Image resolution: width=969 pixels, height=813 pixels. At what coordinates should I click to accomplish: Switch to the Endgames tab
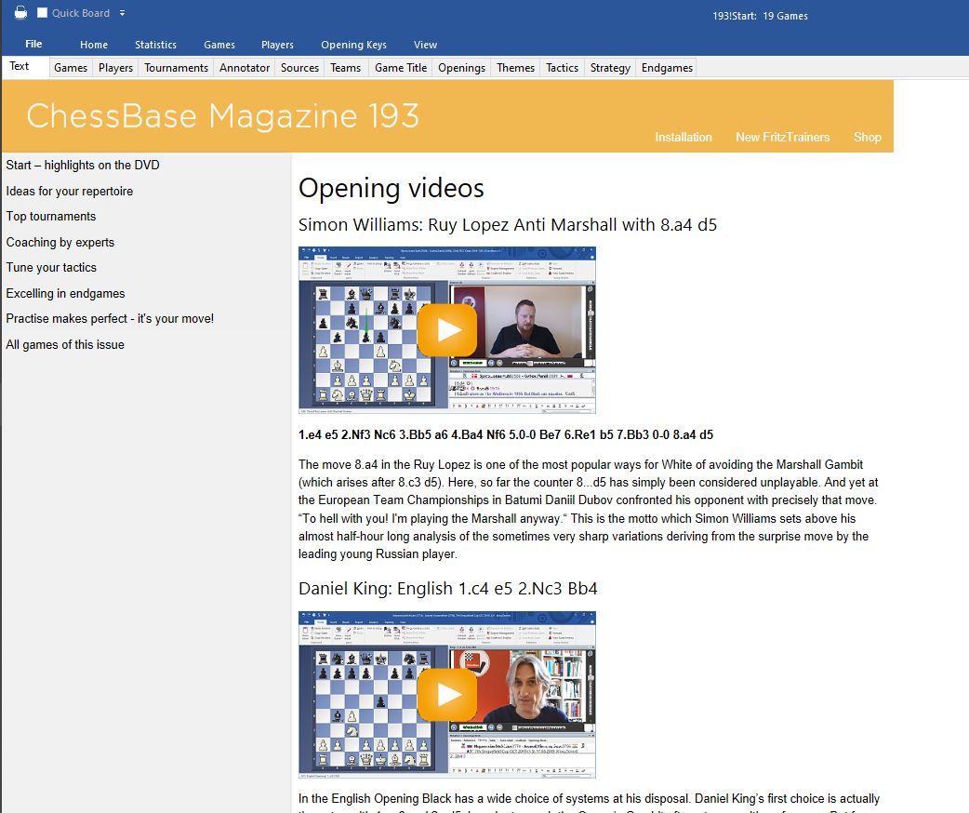point(666,67)
